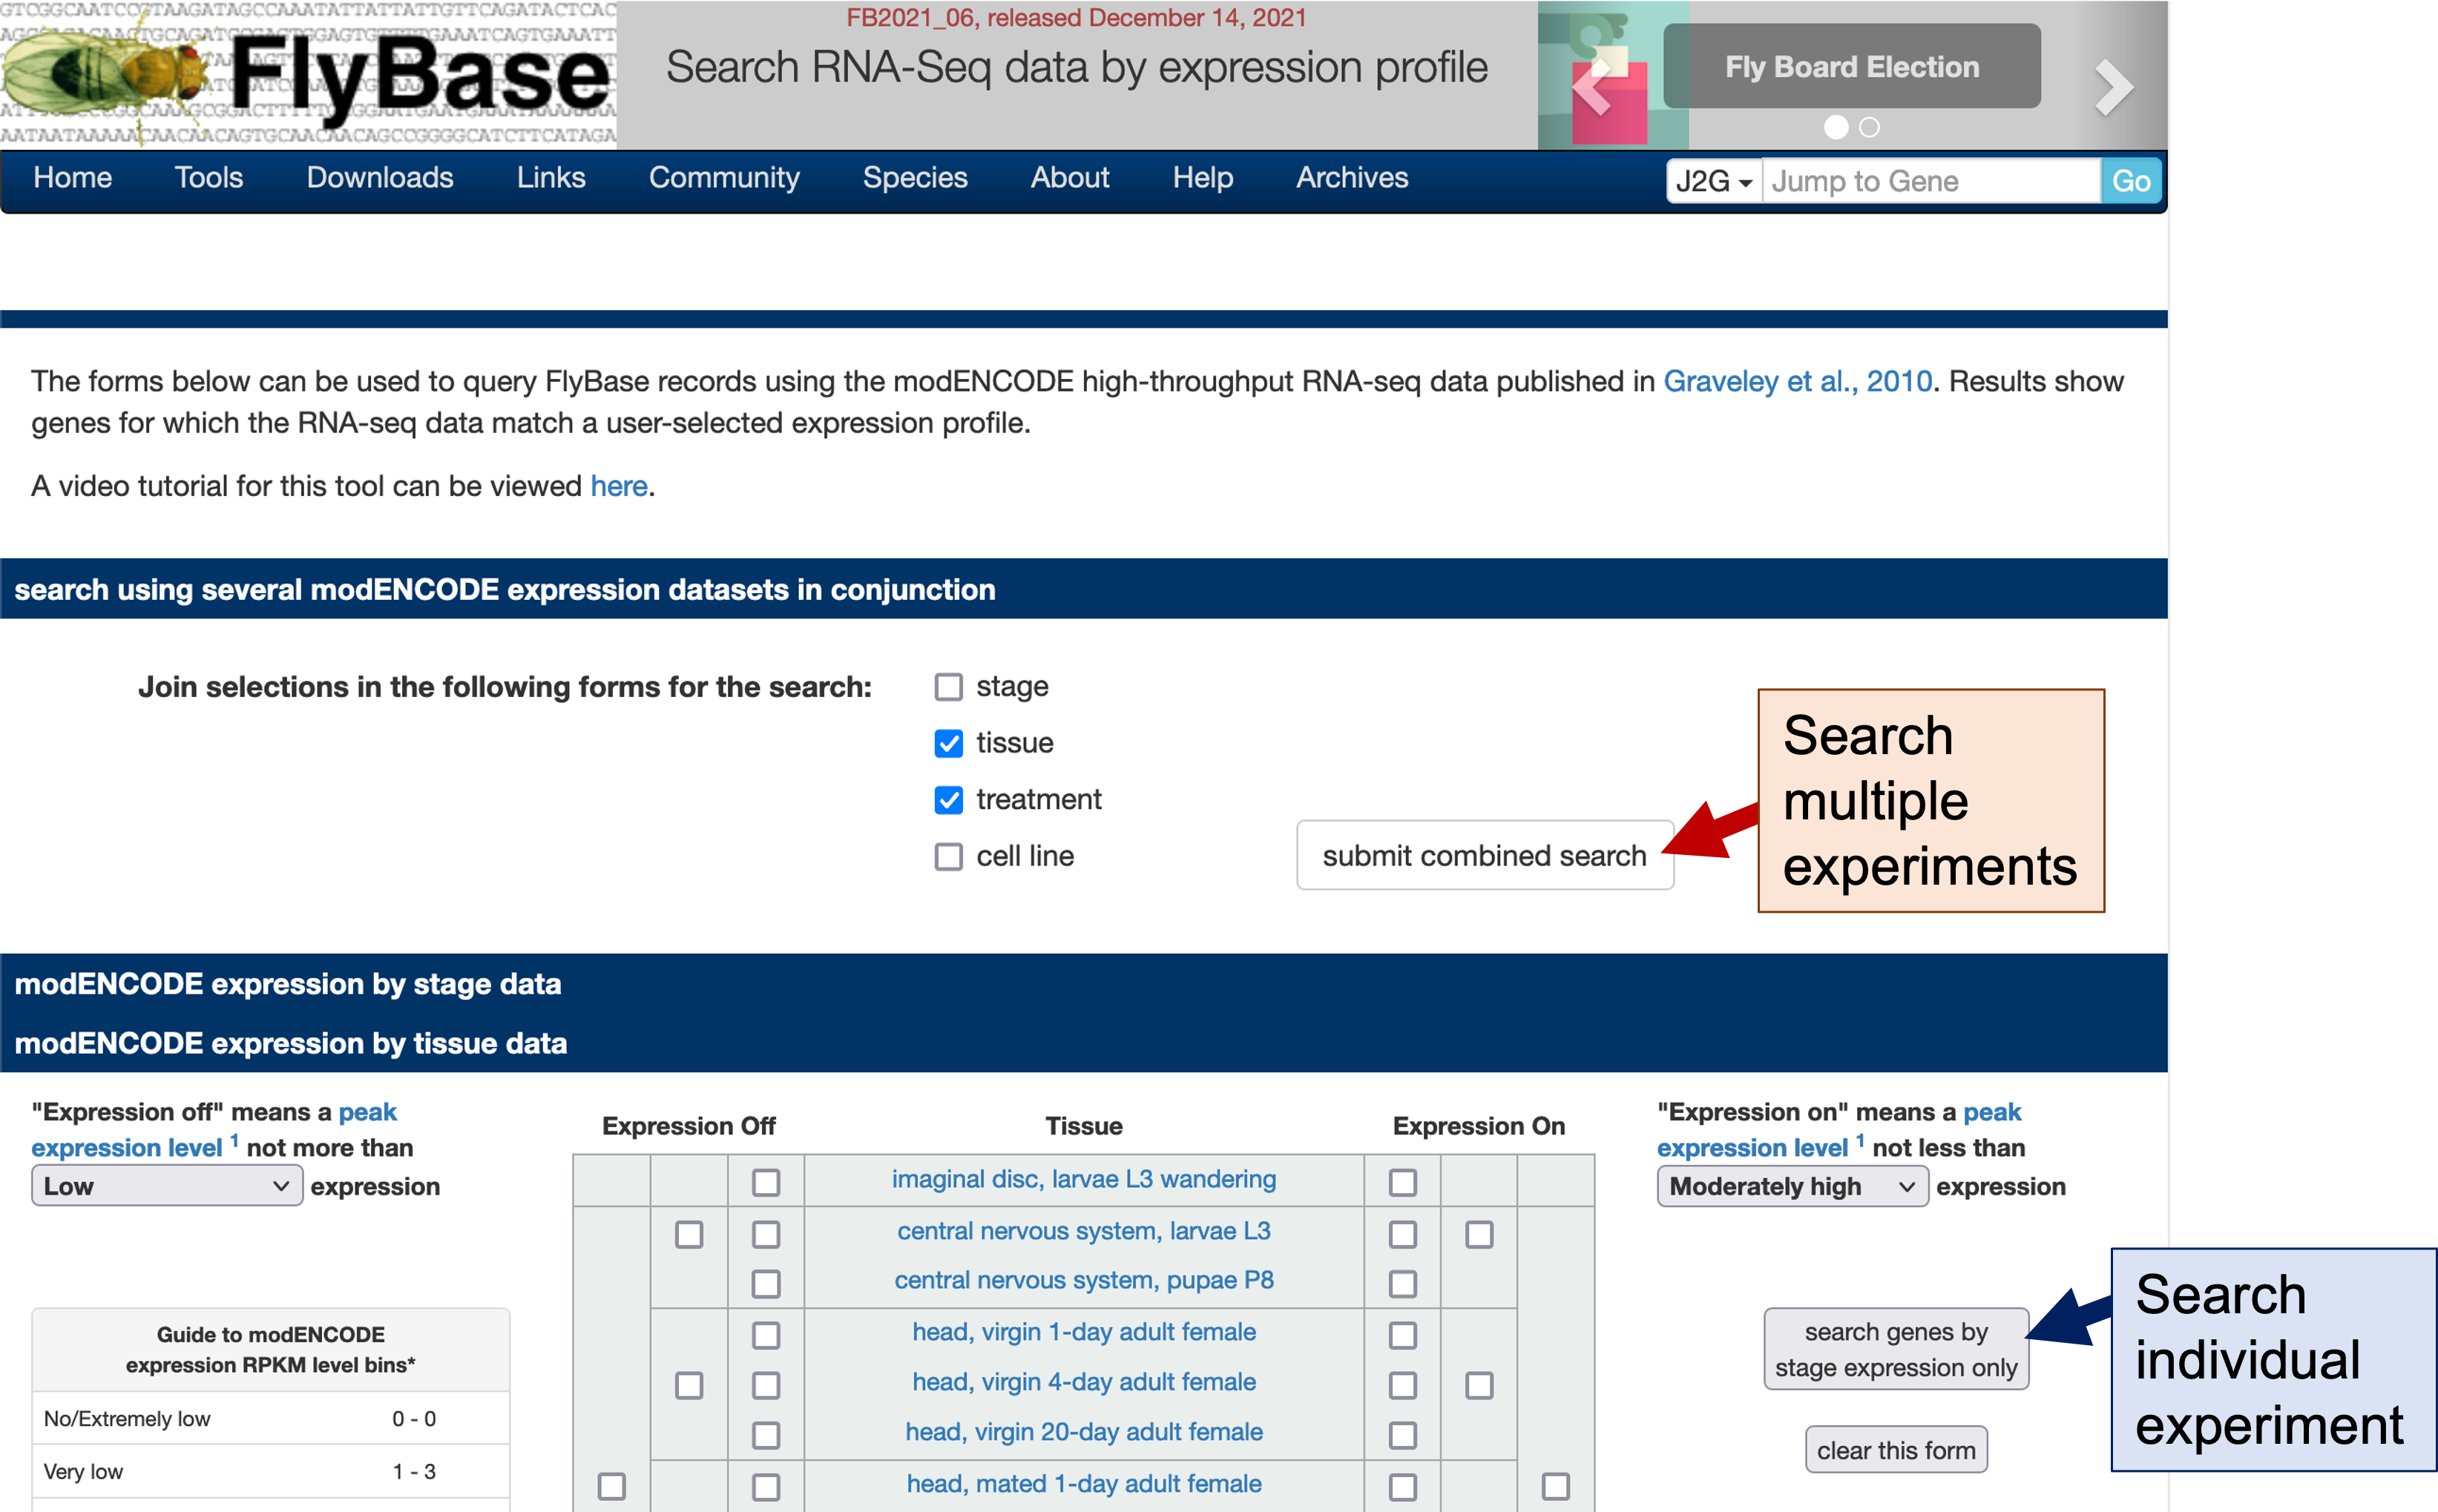
Task: Open head, virgin 1-day adult female link
Action: [x=1083, y=1332]
